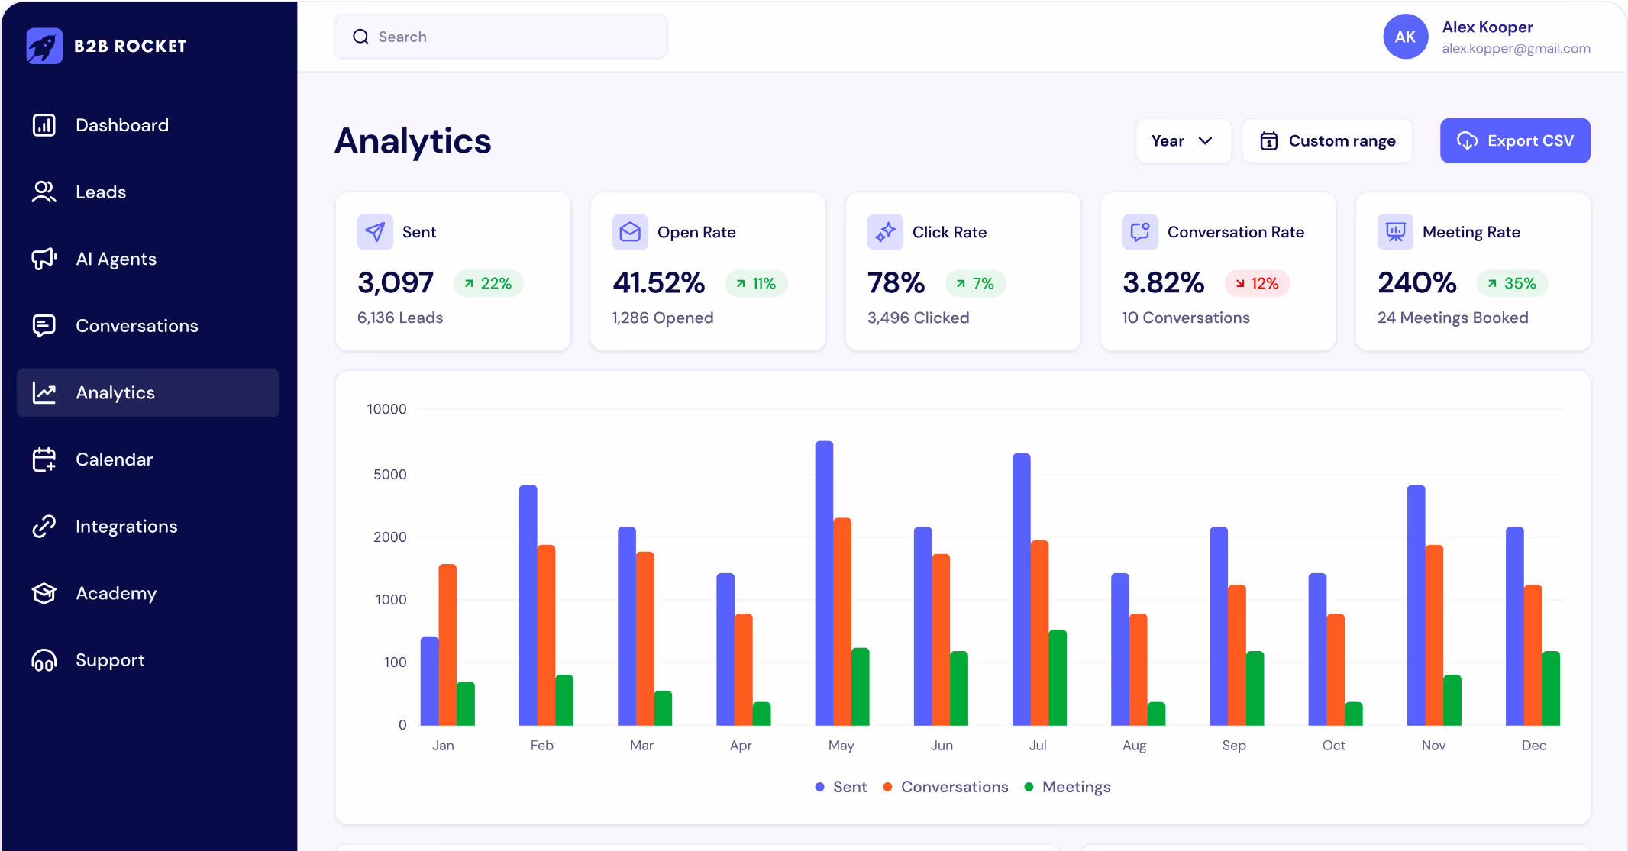This screenshot has width=1628, height=851.
Task: Click the Leads people icon
Action: point(44,192)
